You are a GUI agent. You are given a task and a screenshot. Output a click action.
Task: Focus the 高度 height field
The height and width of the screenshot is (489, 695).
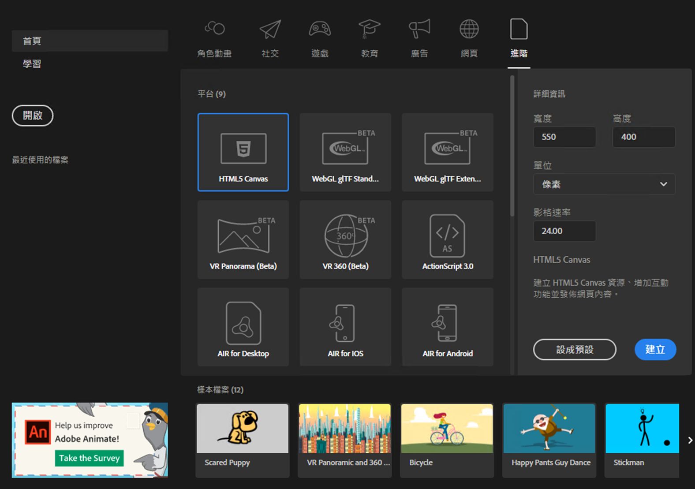(x=644, y=137)
